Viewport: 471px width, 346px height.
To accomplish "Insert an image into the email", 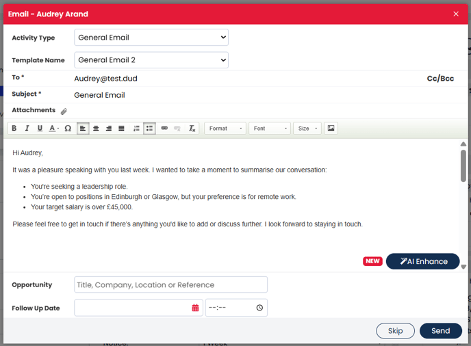I will coord(331,129).
